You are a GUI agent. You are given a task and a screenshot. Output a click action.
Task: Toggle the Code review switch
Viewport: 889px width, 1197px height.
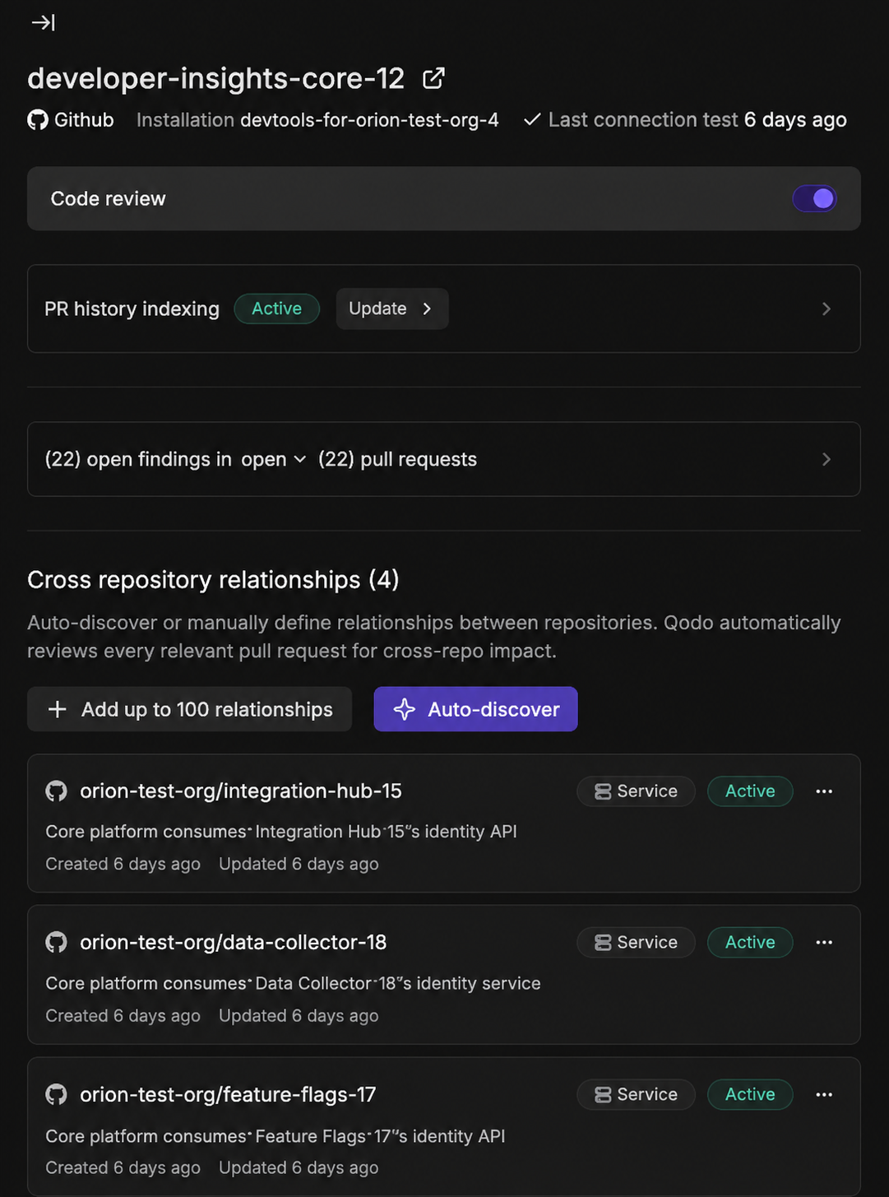814,198
